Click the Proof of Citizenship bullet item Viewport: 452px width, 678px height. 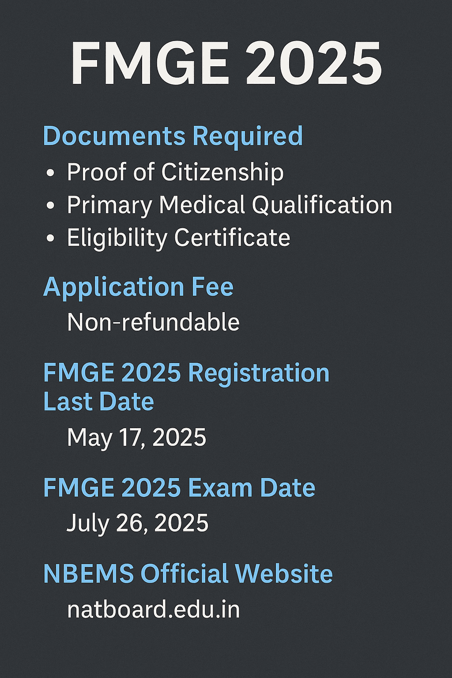[x=175, y=172]
